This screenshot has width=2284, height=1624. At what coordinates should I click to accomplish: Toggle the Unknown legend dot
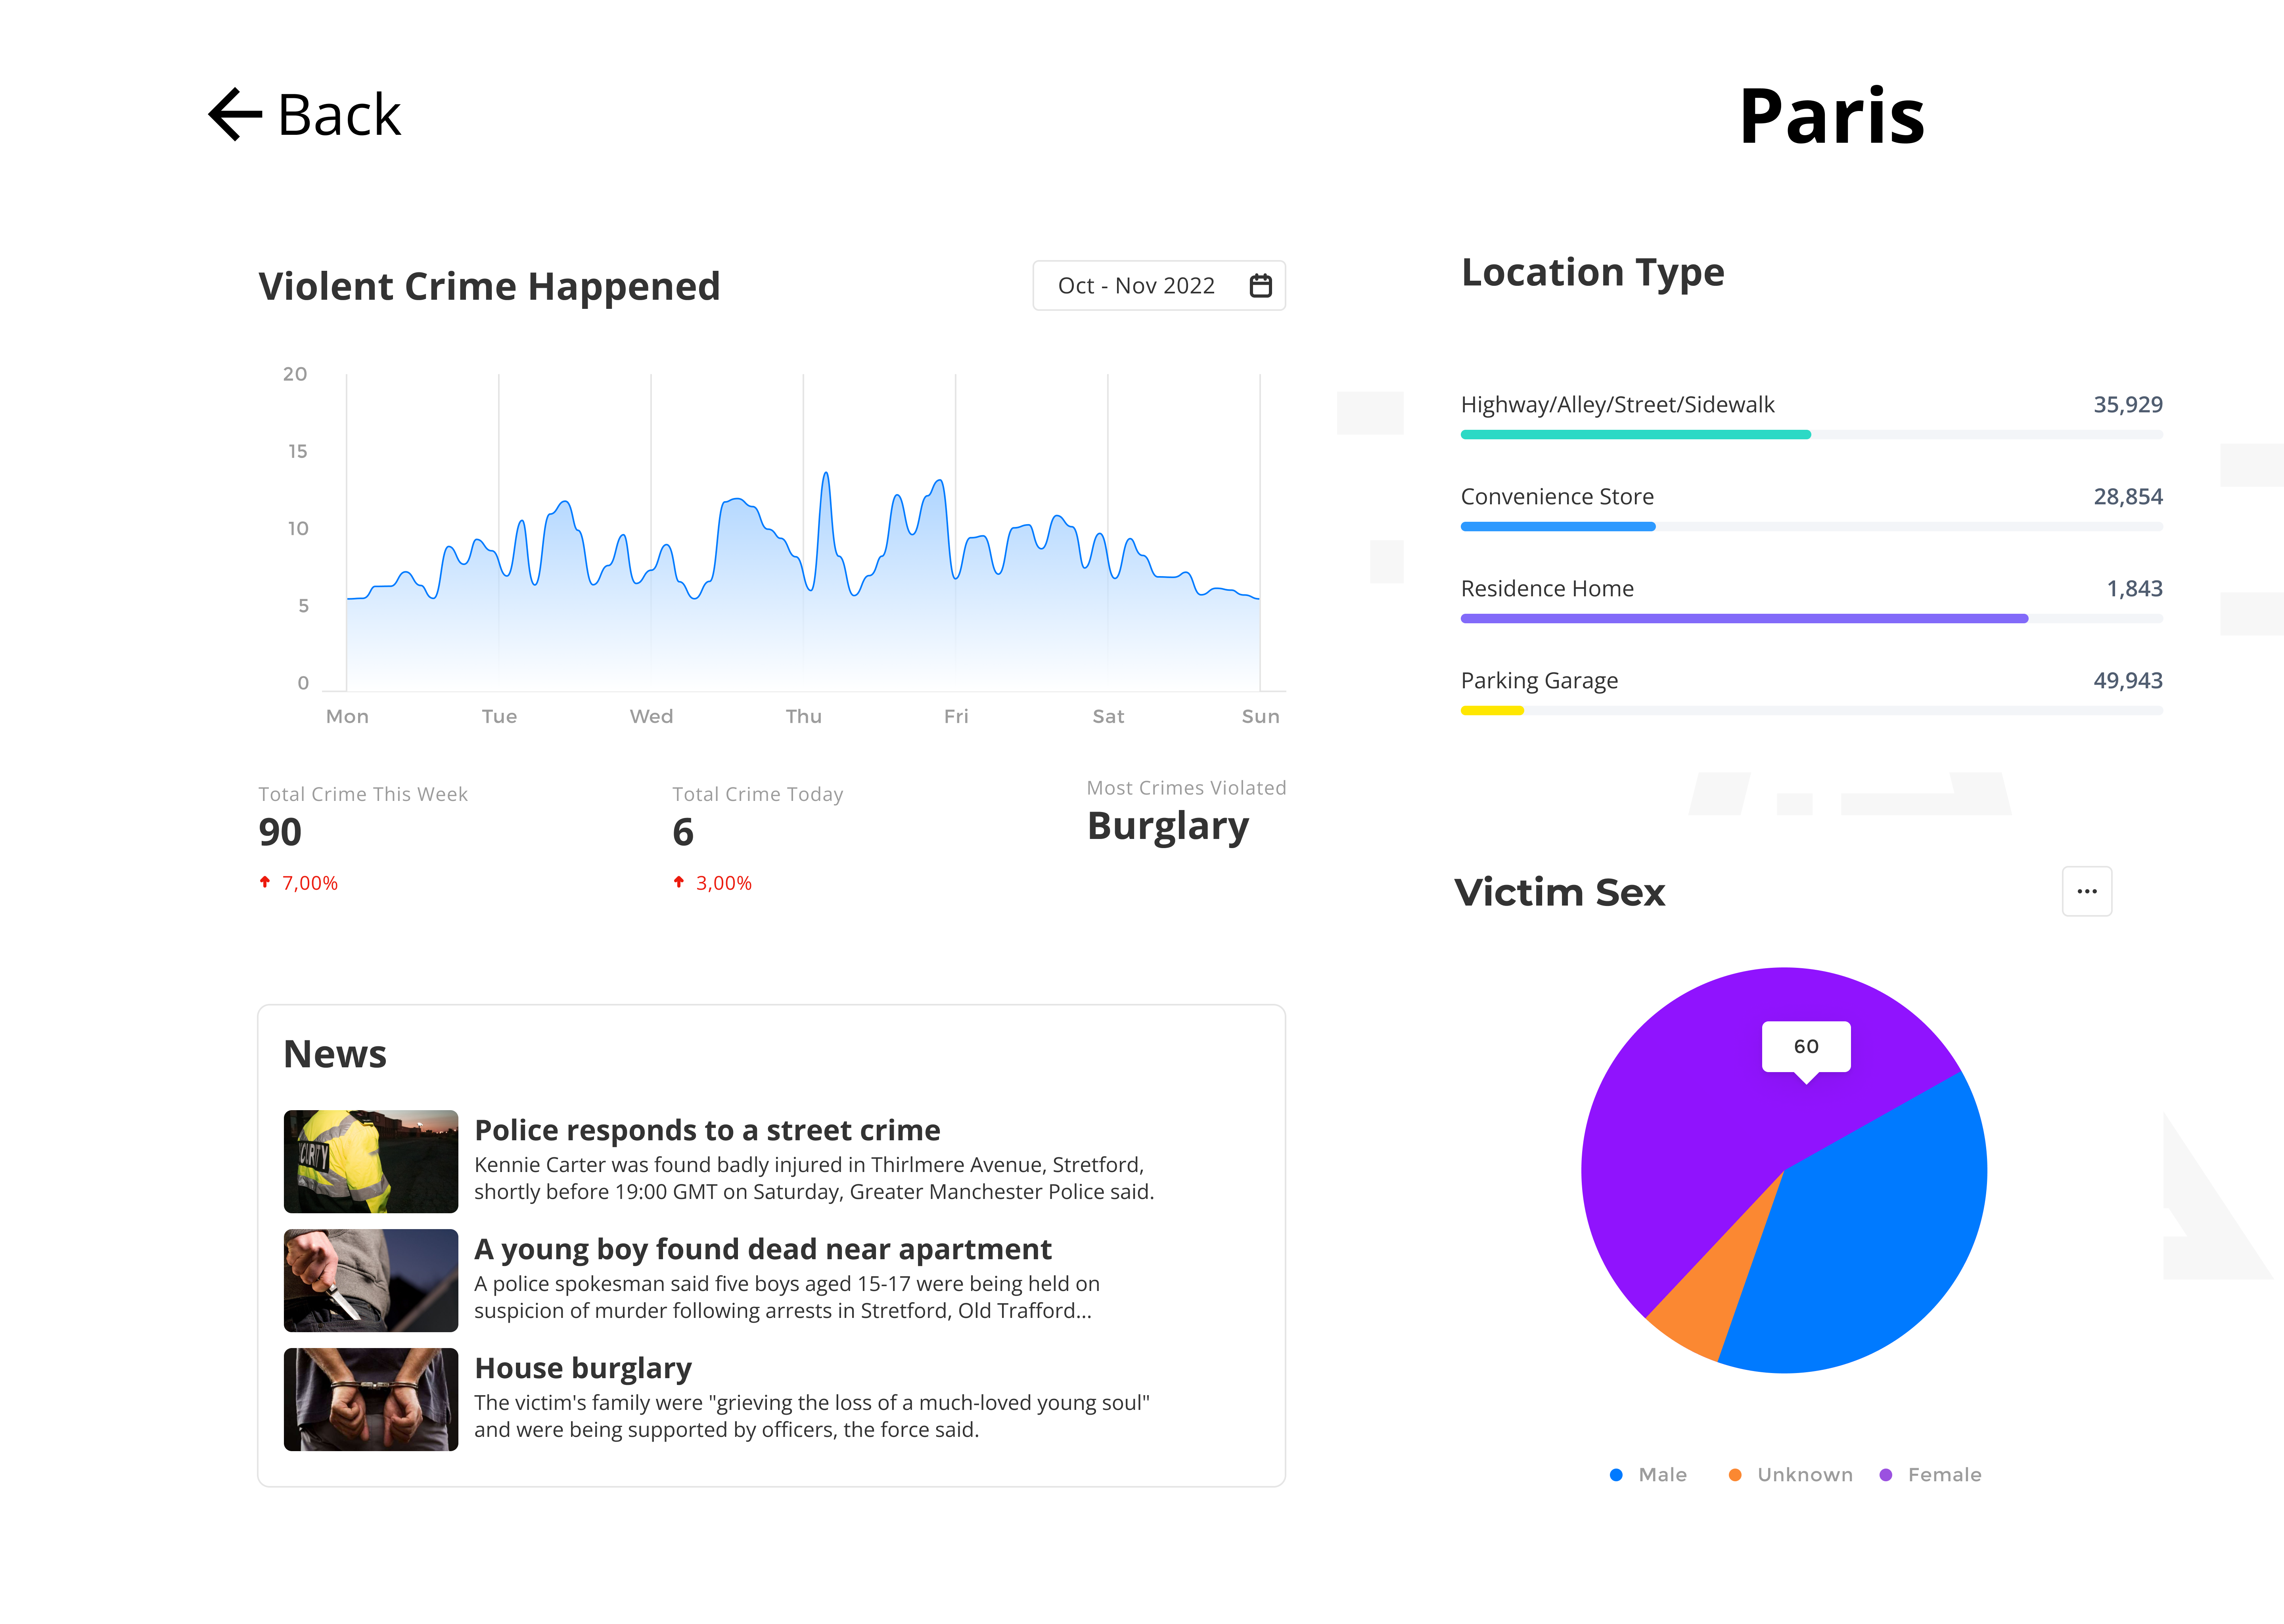(1735, 1475)
